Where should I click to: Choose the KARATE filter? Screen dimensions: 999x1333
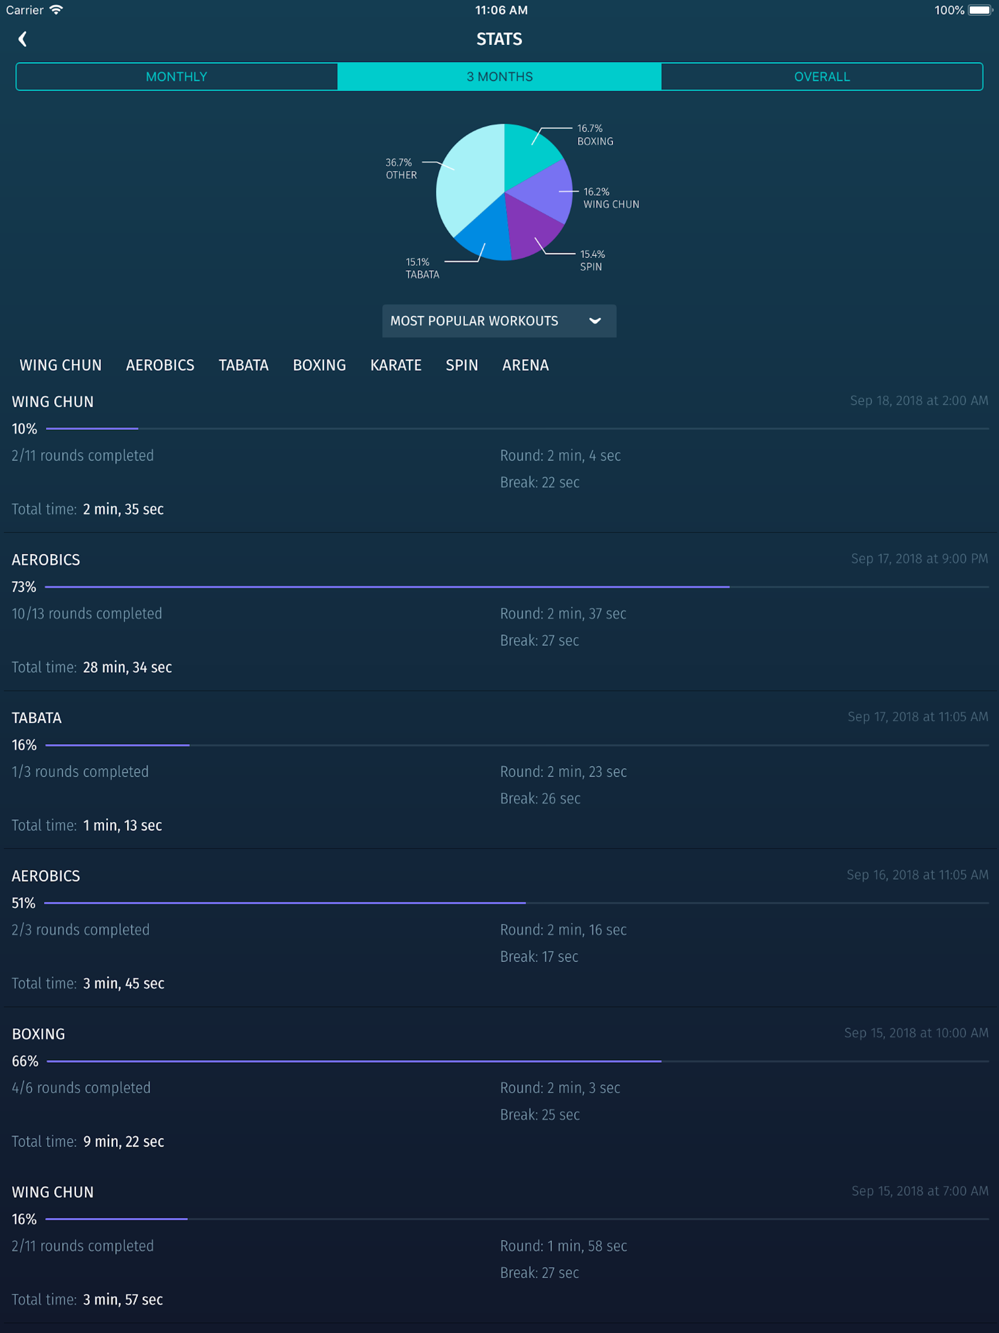pyautogui.click(x=395, y=365)
